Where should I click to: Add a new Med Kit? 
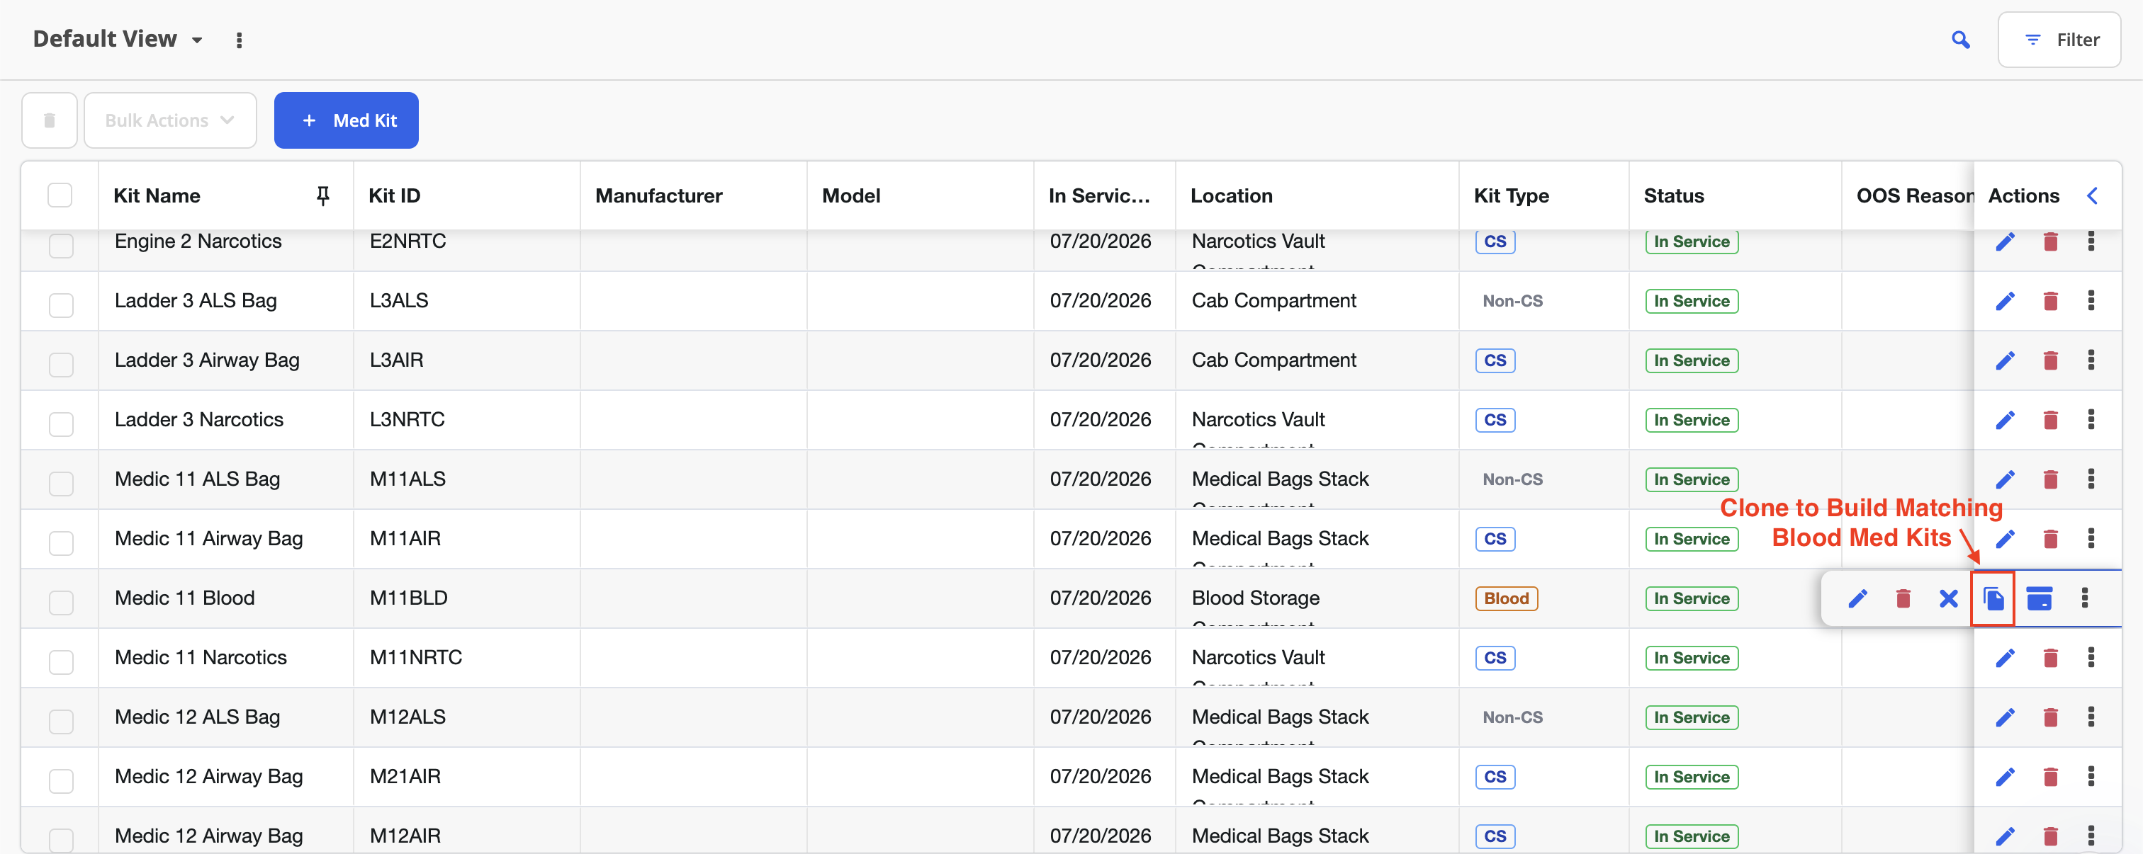pos(346,120)
